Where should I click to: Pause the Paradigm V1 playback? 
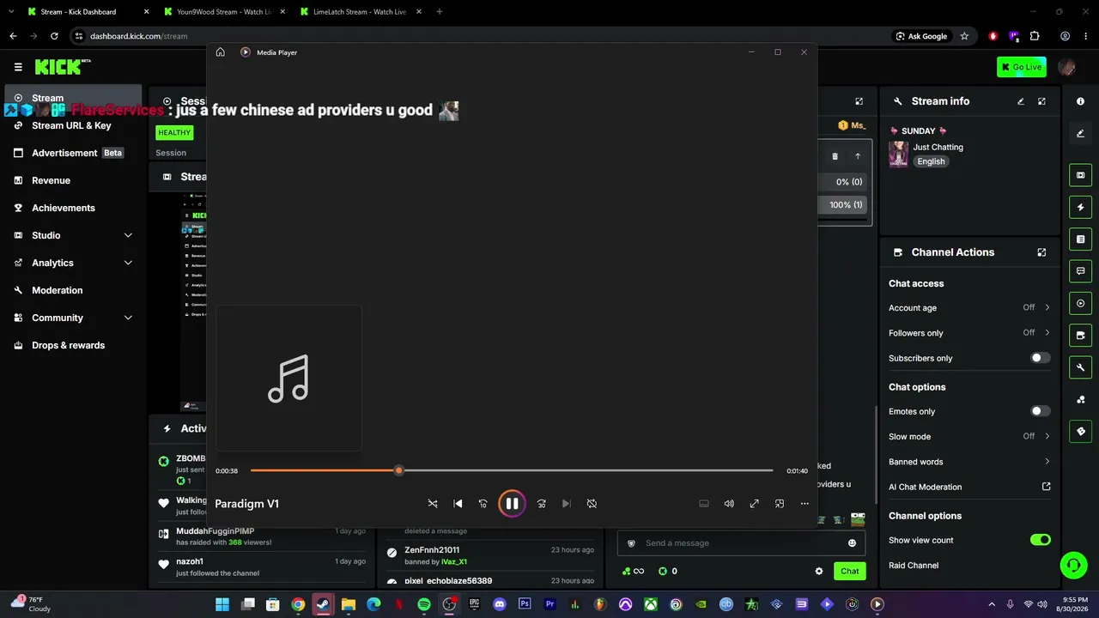[x=512, y=504]
